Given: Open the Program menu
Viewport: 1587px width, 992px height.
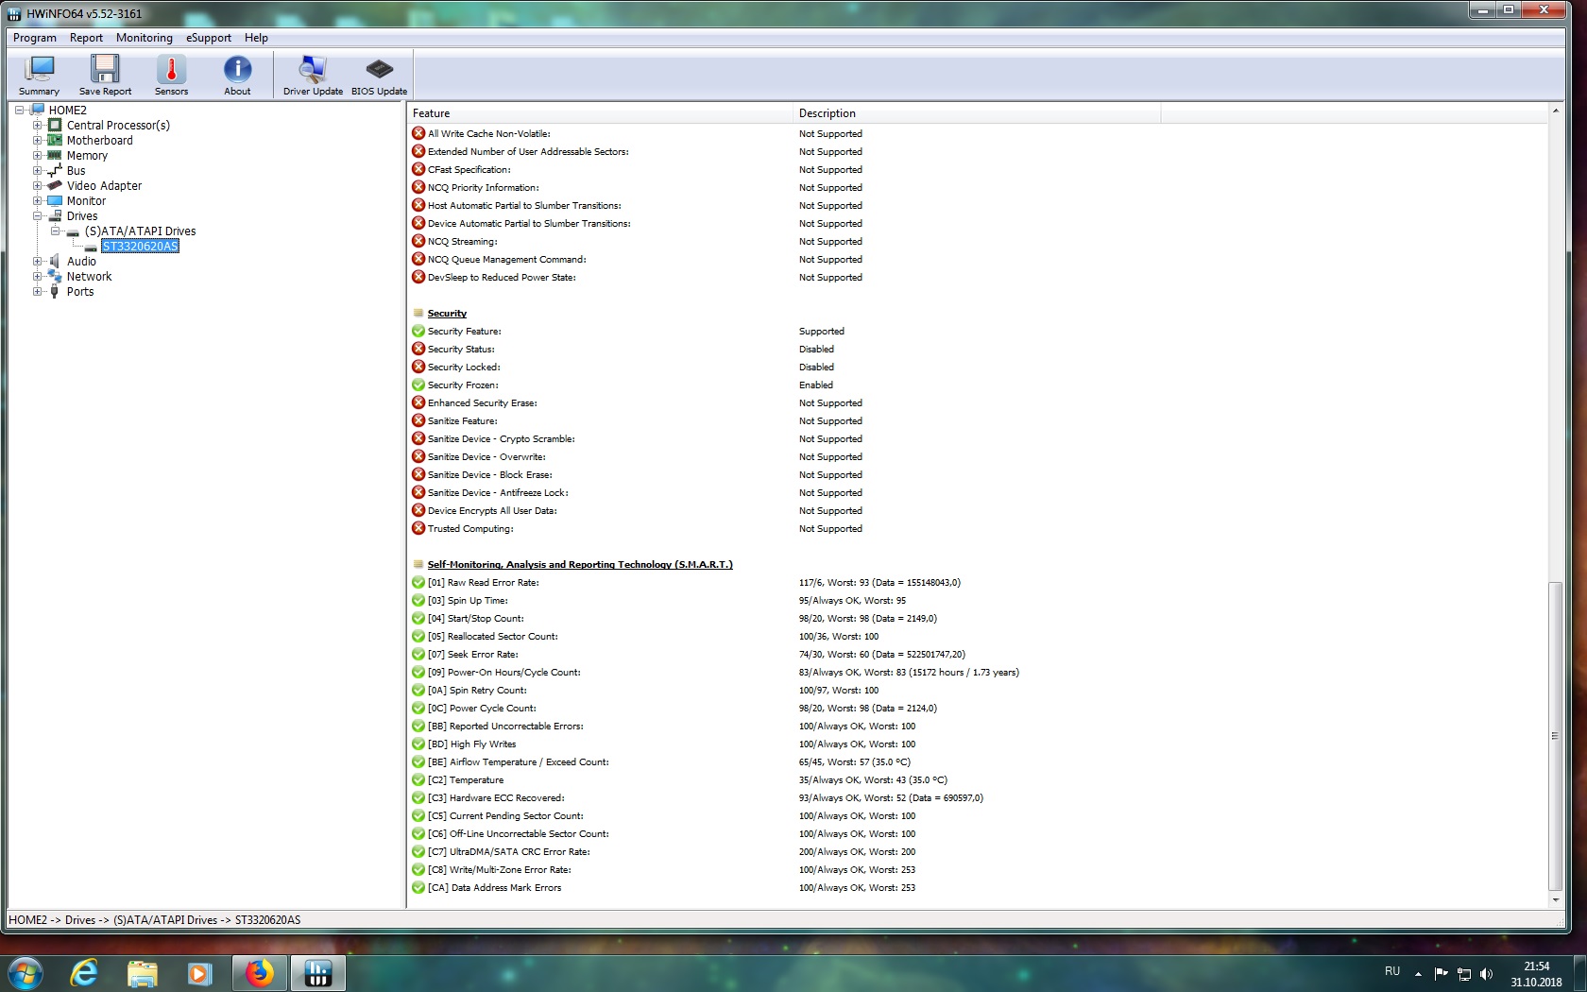Looking at the screenshot, I should pyautogui.click(x=35, y=38).
